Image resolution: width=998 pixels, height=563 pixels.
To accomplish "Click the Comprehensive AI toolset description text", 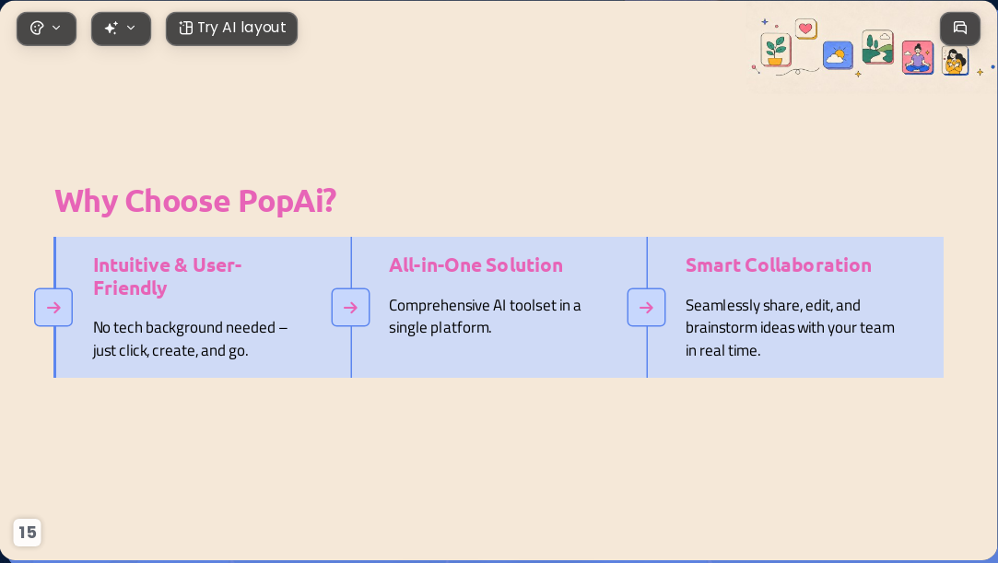I will pyautogui.click(x=485, y=316).
